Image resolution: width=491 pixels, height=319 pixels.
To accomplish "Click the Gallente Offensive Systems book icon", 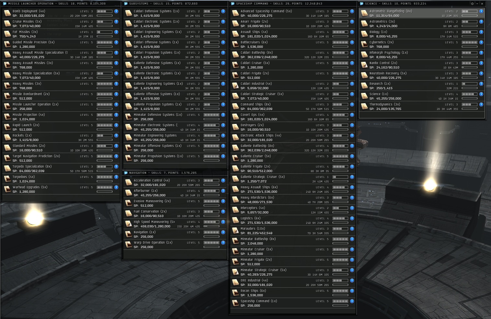I will 129,96.
